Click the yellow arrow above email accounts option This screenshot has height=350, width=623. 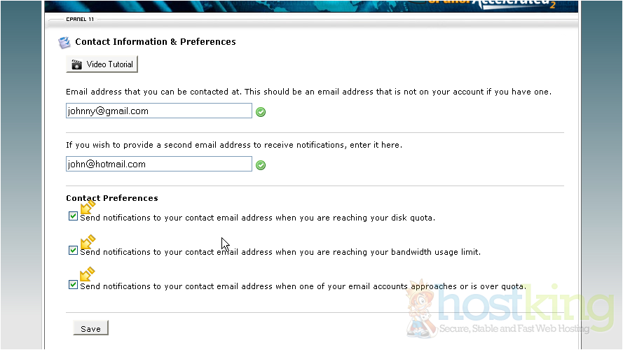[88, 274]
